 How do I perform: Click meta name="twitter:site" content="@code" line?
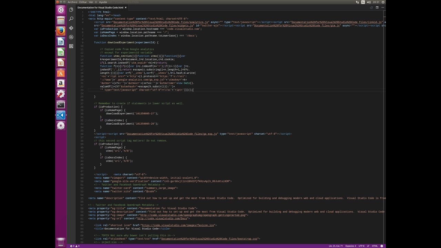pyautogui.click(x=125, y=192)
